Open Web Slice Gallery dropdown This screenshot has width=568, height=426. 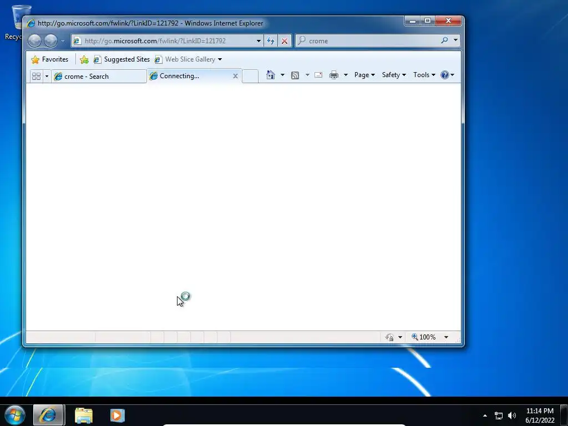click(189, 59)
